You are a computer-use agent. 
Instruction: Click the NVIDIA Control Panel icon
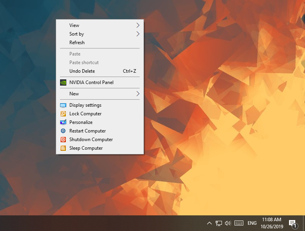click(63, 82)
